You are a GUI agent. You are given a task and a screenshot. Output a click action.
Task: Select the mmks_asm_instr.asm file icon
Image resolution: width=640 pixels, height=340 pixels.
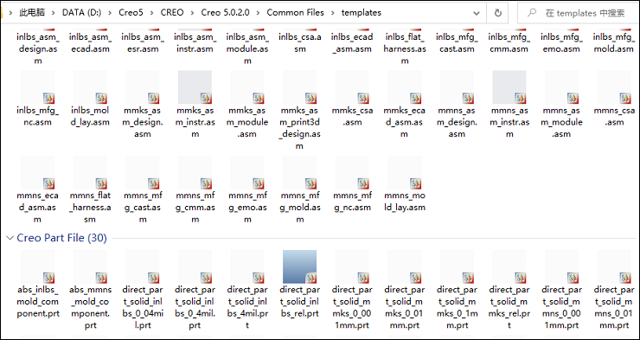[x=195, y=87]
